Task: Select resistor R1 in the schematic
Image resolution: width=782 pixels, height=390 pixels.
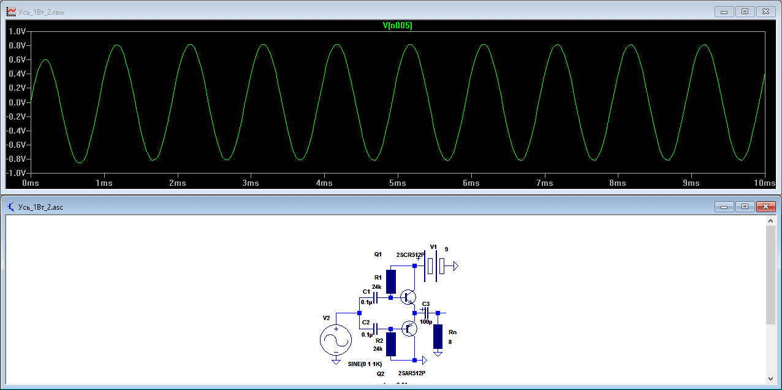Action: tap(391, 281)
